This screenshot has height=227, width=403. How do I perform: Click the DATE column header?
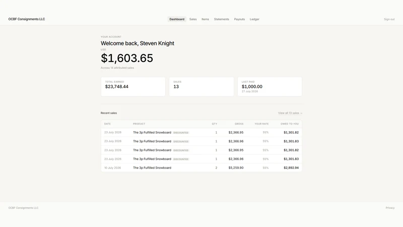tap(107, 124)
